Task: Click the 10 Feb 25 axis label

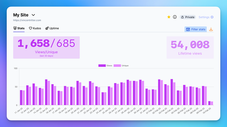Action: [x=207, y=110]
